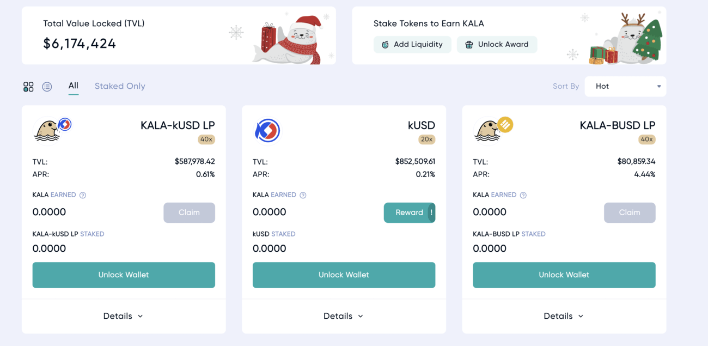Unlock Wallet in the KALA-BUSD LP card
708x346 pixels.
[x=564, y=275]
